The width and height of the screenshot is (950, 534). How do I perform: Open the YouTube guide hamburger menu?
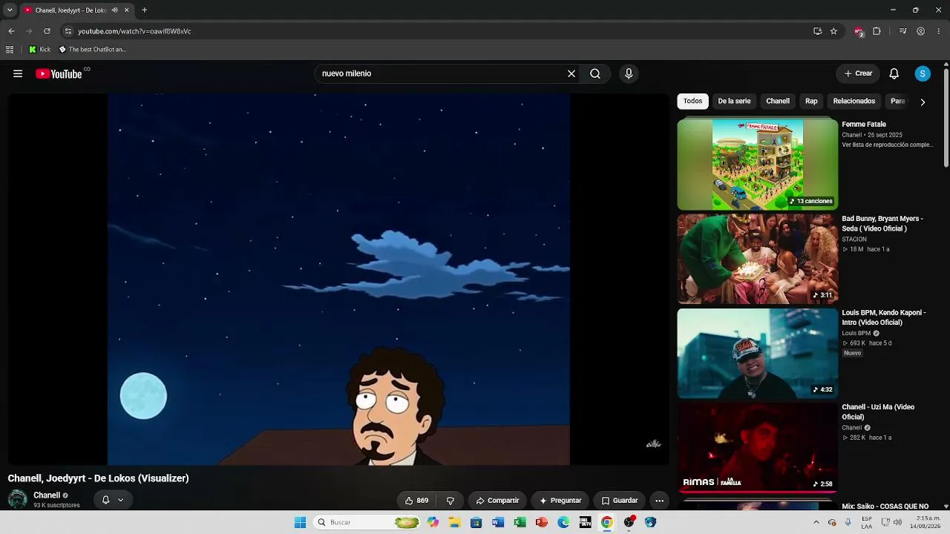(x=18, y=73)
